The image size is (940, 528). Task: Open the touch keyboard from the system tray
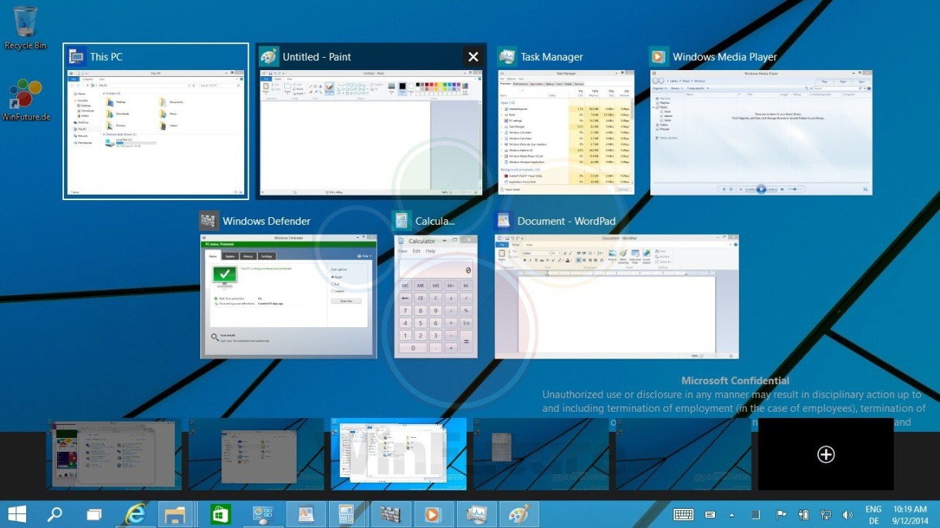[683, 514]
